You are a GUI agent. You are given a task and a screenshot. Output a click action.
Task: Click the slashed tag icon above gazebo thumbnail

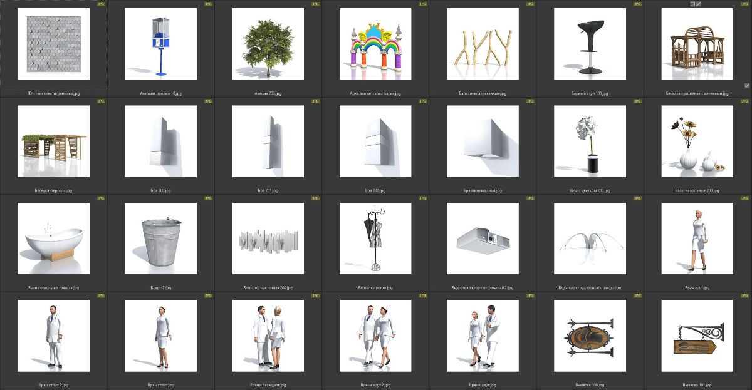699,4
